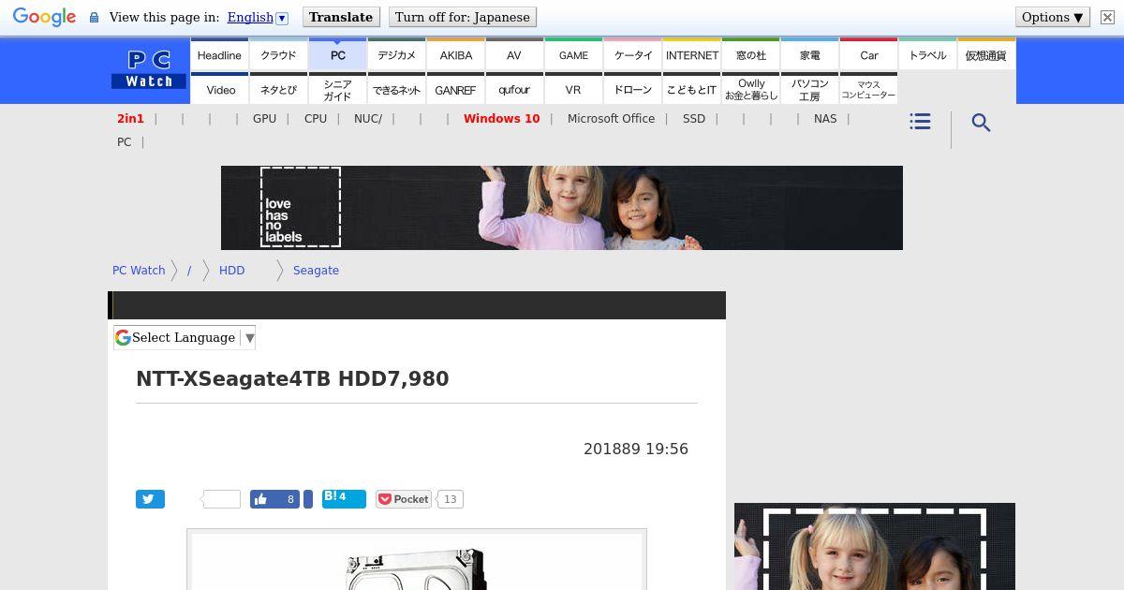The width and height of the screenshot is (1124, 590).
Task: Click the Translate button
Action: click(x=341, y=17)
